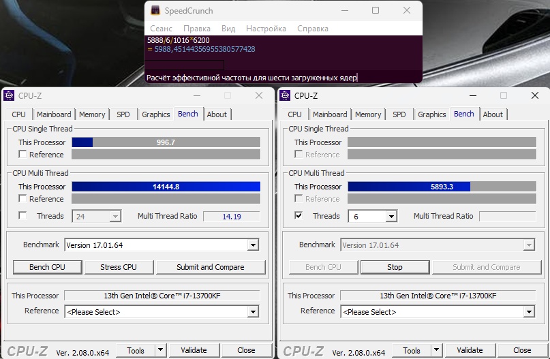
Task: Click the multi thread 14144.8 score bar
Action: [x=166, y=187]
